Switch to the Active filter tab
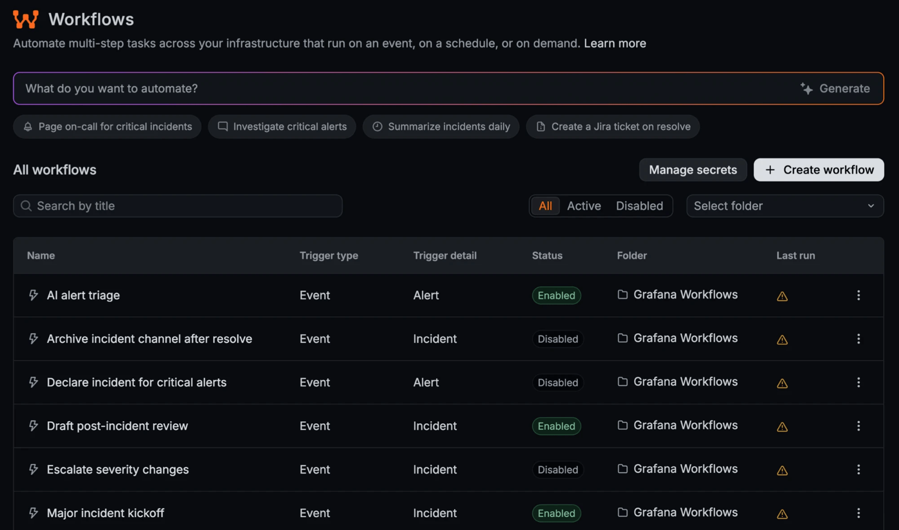This screenshot has height=530, width=899. (x=584, y=206)
